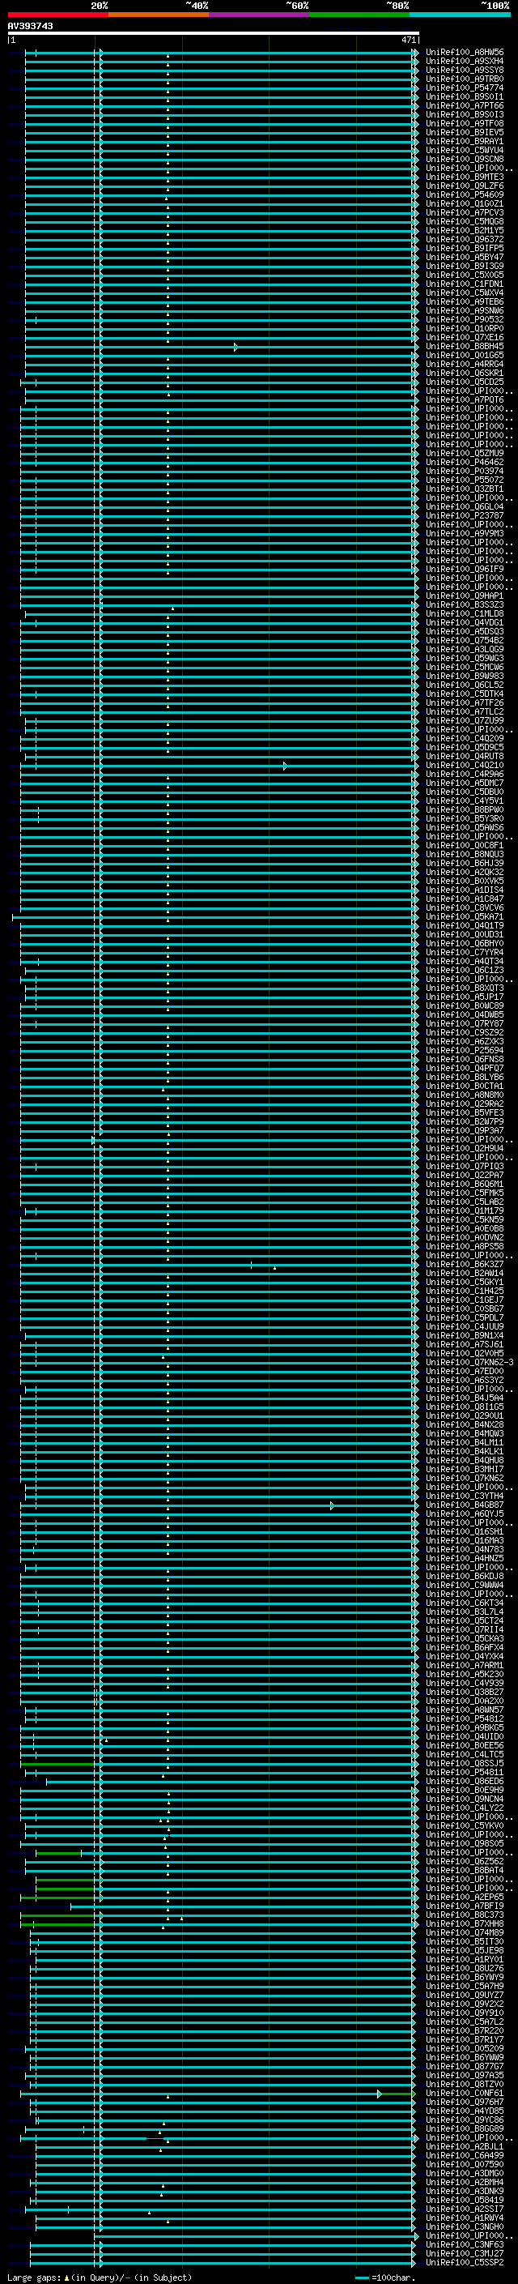Select hit label UniRef100_P54609
The image size is (518, 2284).
[465, 195]
